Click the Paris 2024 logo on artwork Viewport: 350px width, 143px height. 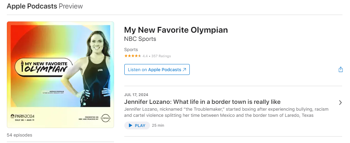click(x=23, y=117)
